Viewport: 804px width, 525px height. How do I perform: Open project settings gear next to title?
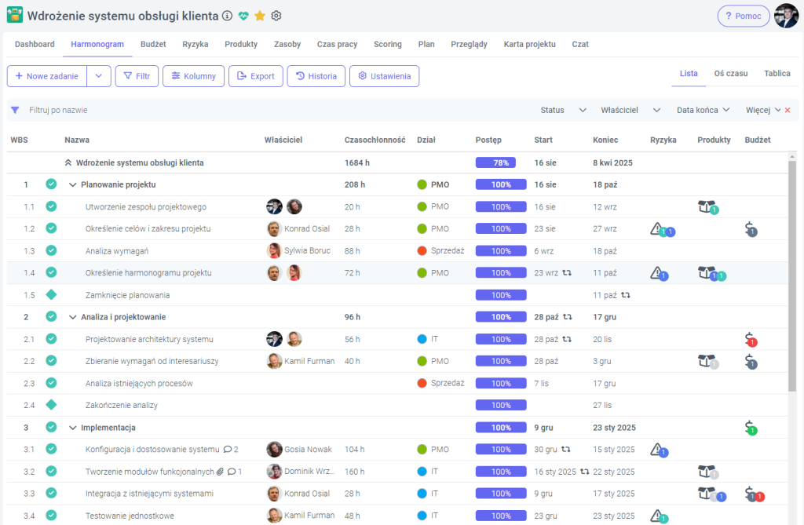point(276,16)
